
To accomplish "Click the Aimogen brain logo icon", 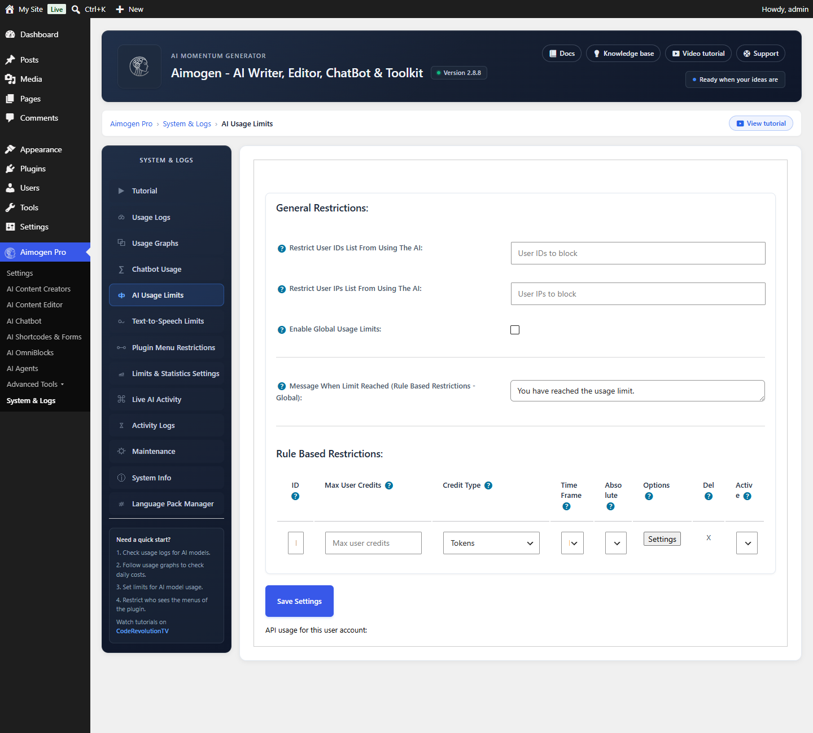I will click(x=139, y=67).
